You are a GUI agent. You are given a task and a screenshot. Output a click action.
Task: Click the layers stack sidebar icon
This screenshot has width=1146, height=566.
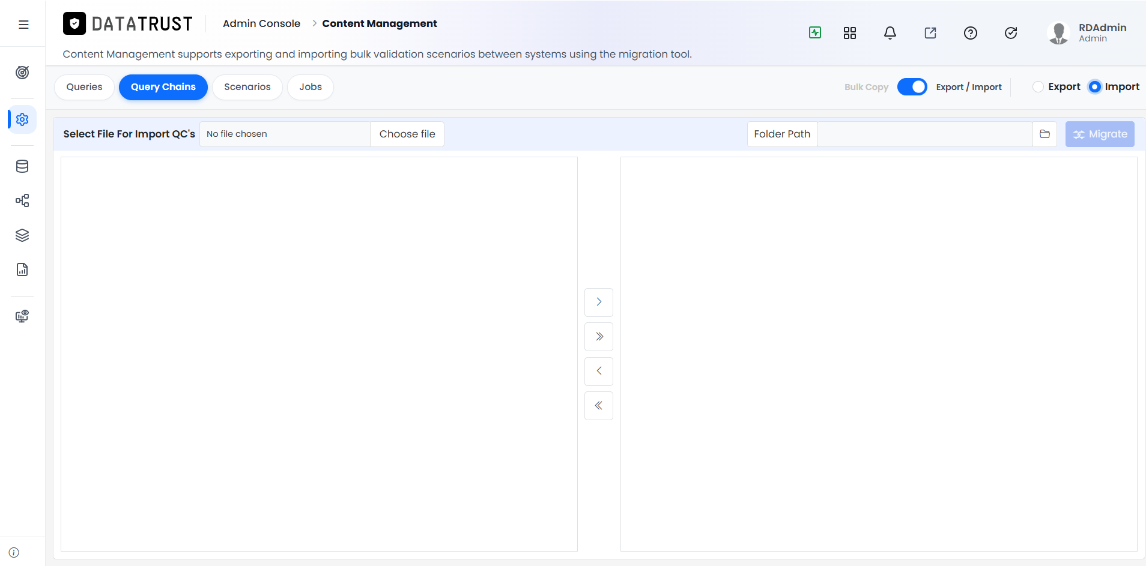[22, 235]
